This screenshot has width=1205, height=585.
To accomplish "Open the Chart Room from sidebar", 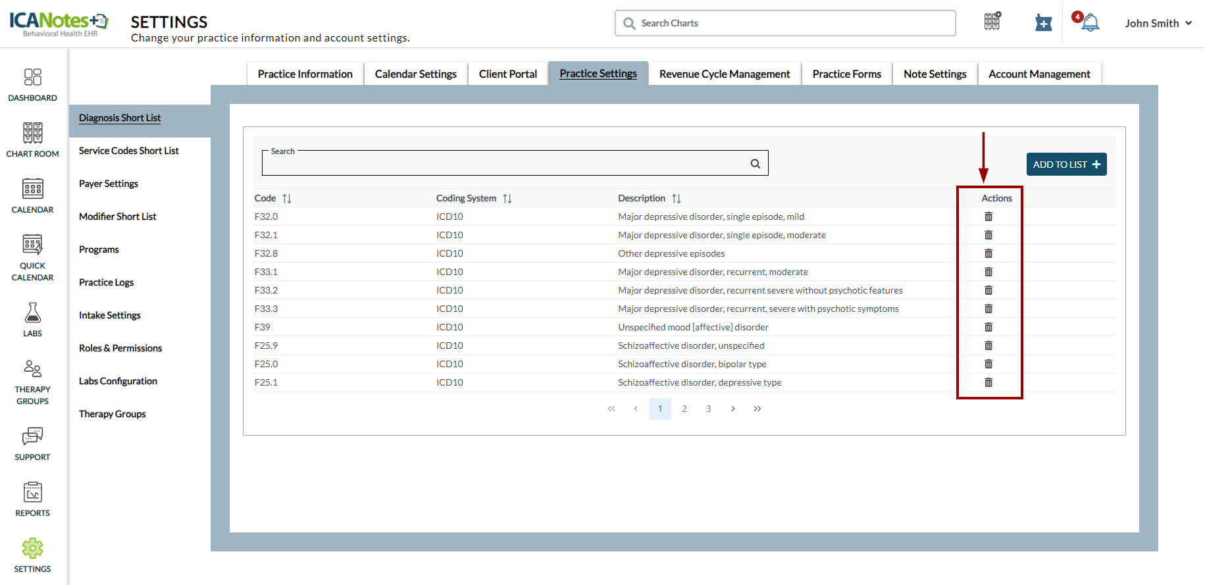I will (x=32, y=140).
